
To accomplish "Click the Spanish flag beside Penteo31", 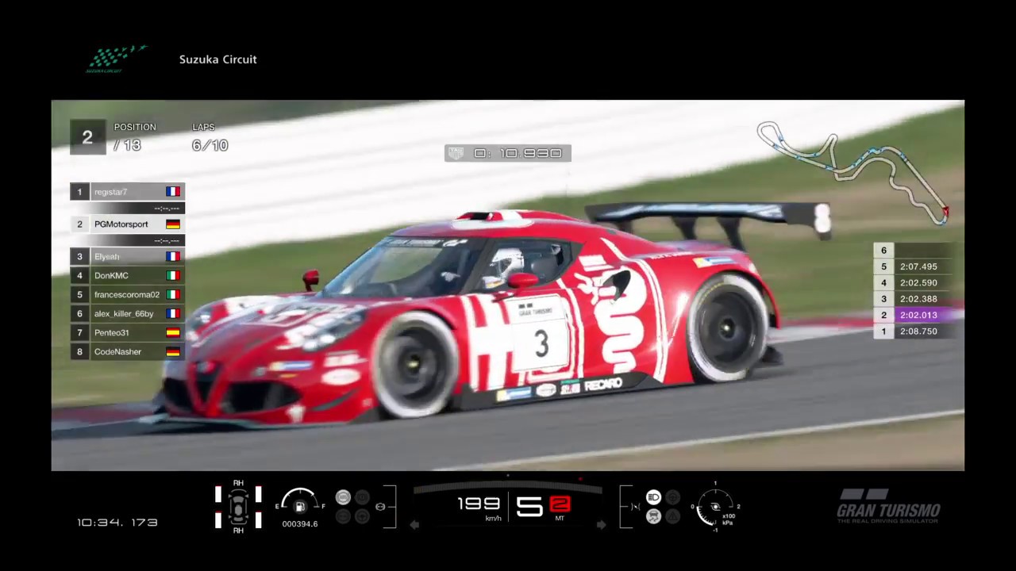I will click(x=173, y=332).
